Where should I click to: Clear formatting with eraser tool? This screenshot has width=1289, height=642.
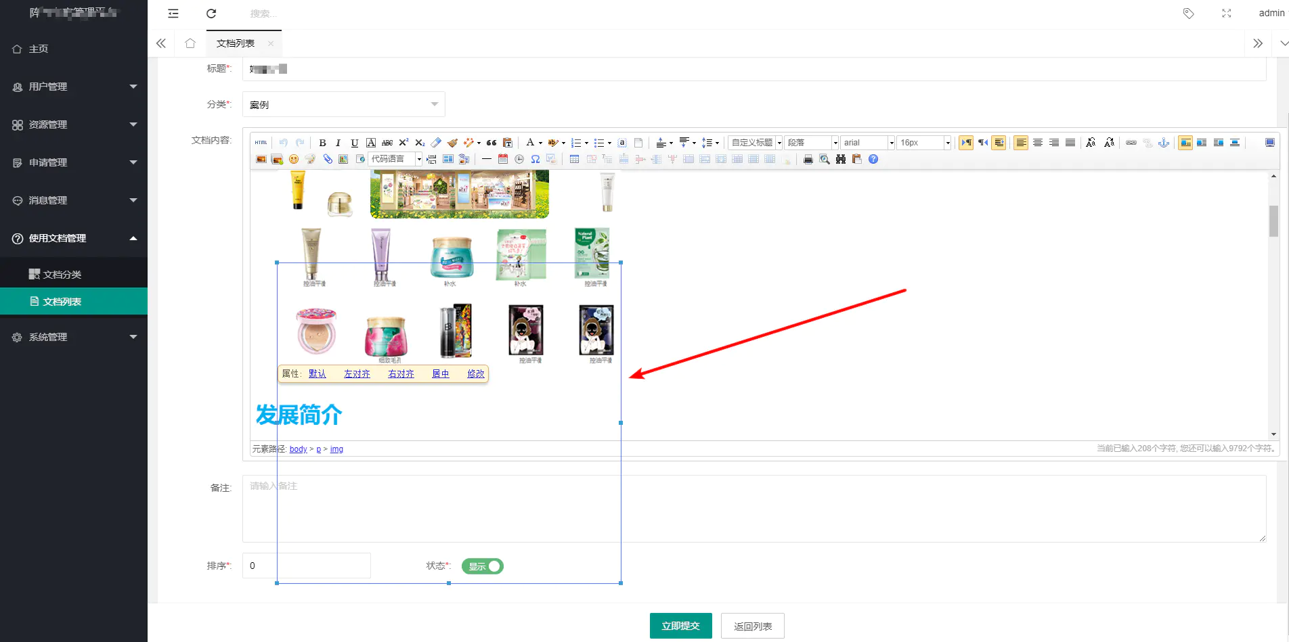[x=436, y=143]
